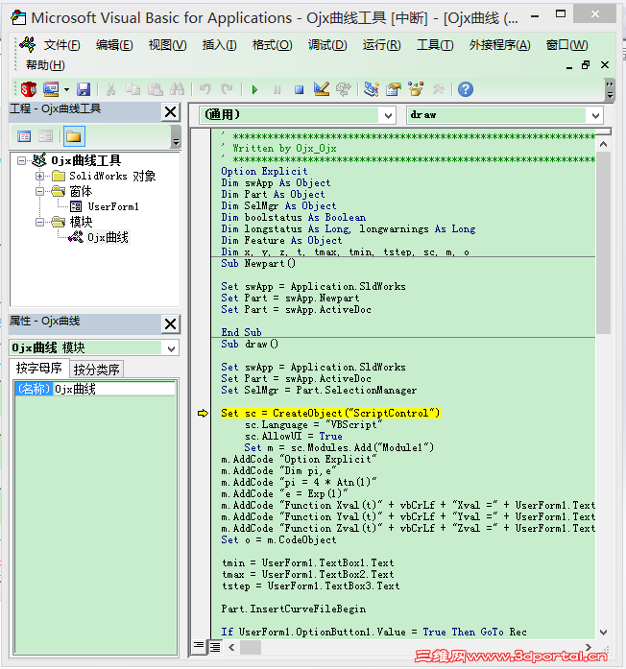
Task: Collapse the 模块 folder node
Action: 39,223
